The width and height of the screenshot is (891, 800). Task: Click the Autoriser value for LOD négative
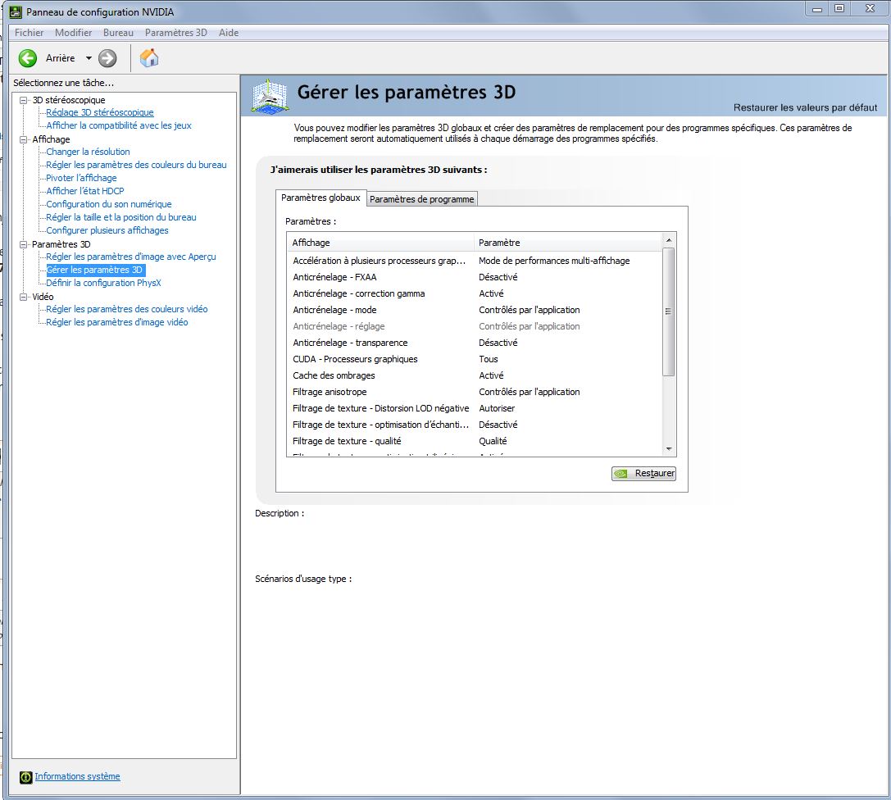(x=497, y=408)
